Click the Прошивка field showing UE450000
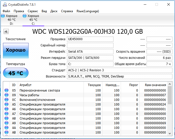The image size is (175, 139). point(90,39)
